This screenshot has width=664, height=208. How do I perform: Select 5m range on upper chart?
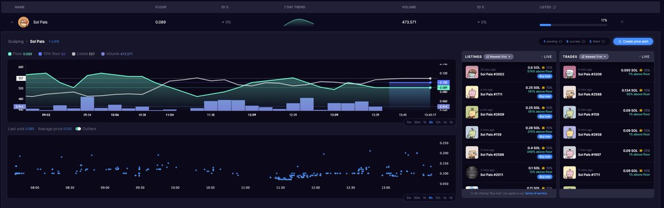click(408, 122)
